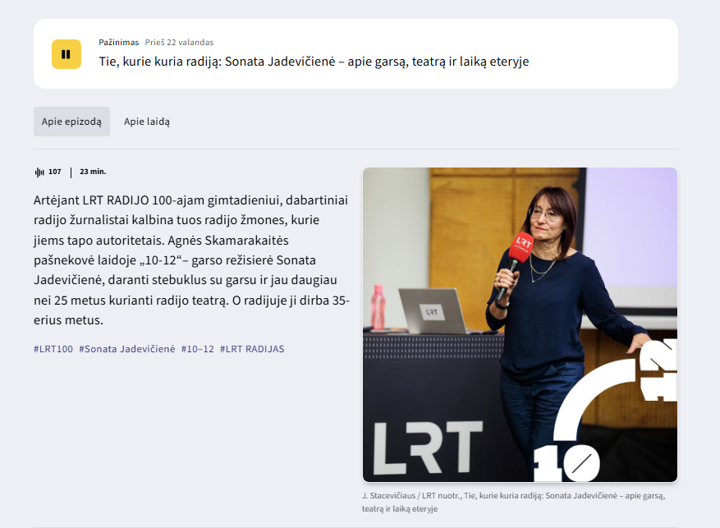
Task: Click the episode title about Sonata Jadevičienė
Action: click(x=314, y=62)
